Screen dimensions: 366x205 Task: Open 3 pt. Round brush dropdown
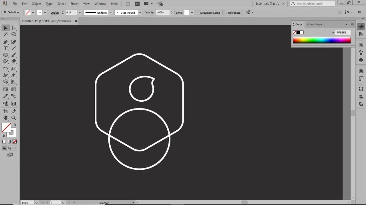point(140,13)
